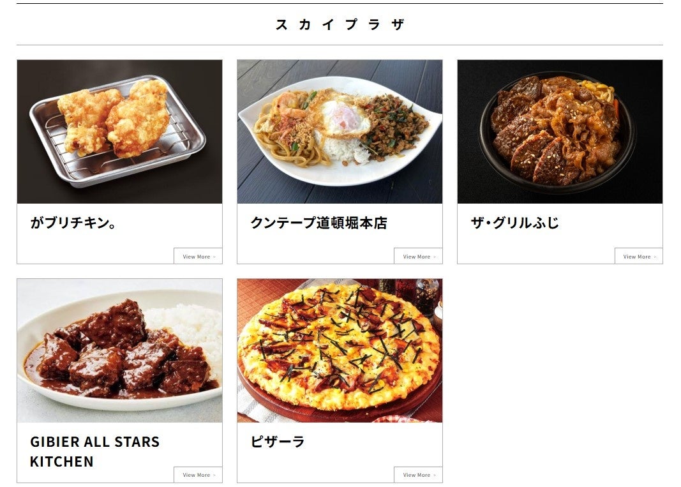
Task: Click View More under GIBIER ALL STARS KITCHEN
Action: [x=198, y=475]
